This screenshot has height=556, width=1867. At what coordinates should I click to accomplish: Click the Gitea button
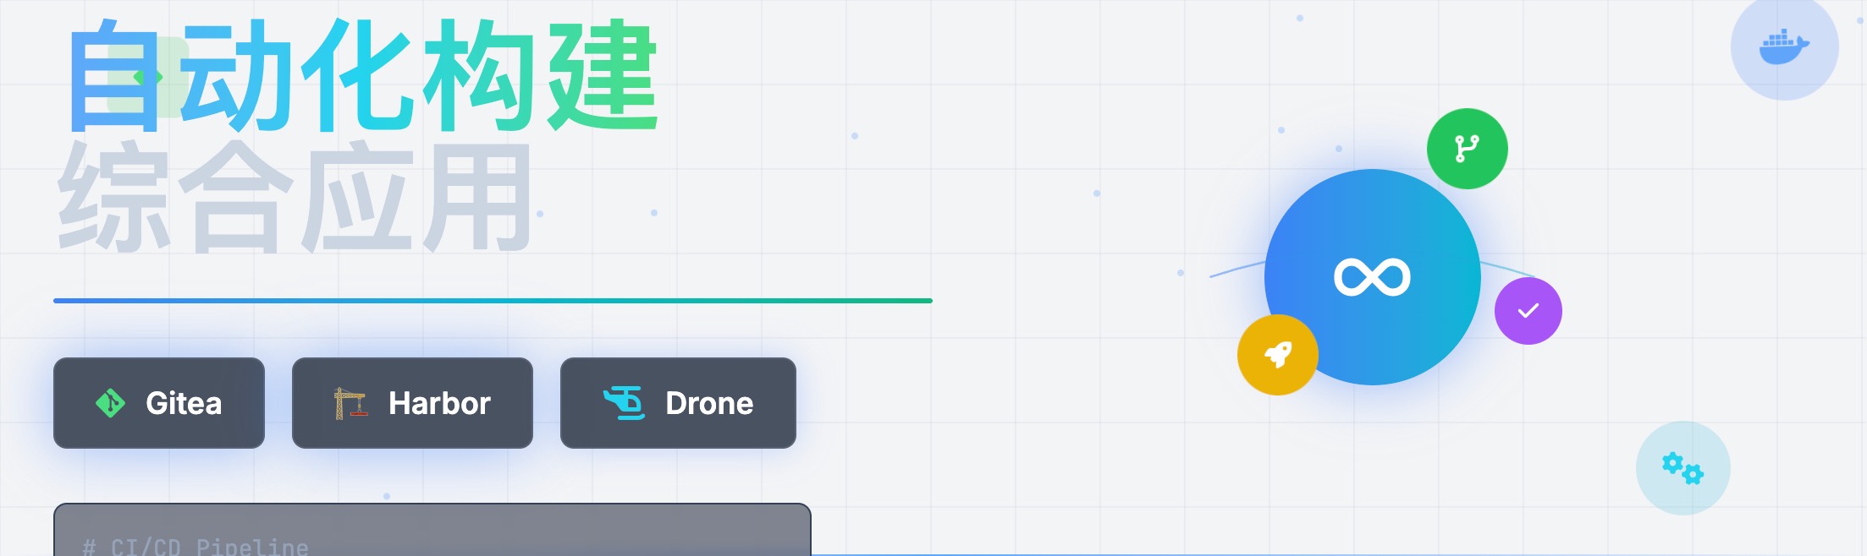[x=159, y=403]
